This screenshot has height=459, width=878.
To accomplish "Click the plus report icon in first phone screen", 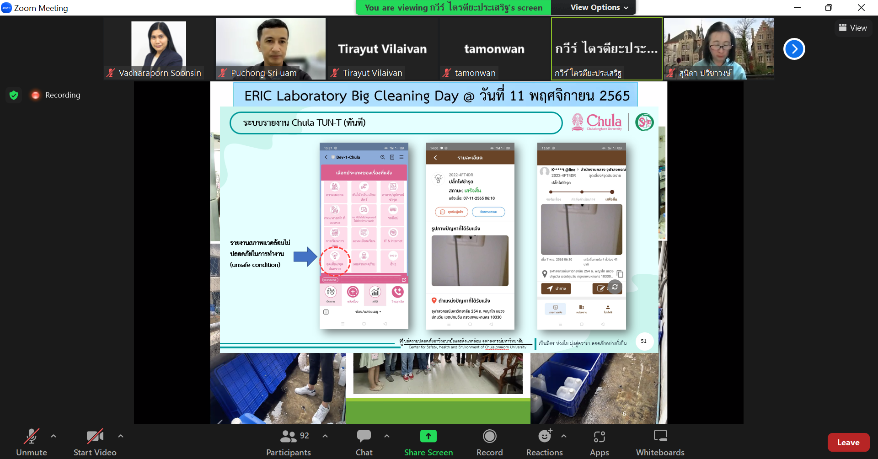I will click(353, 292).
